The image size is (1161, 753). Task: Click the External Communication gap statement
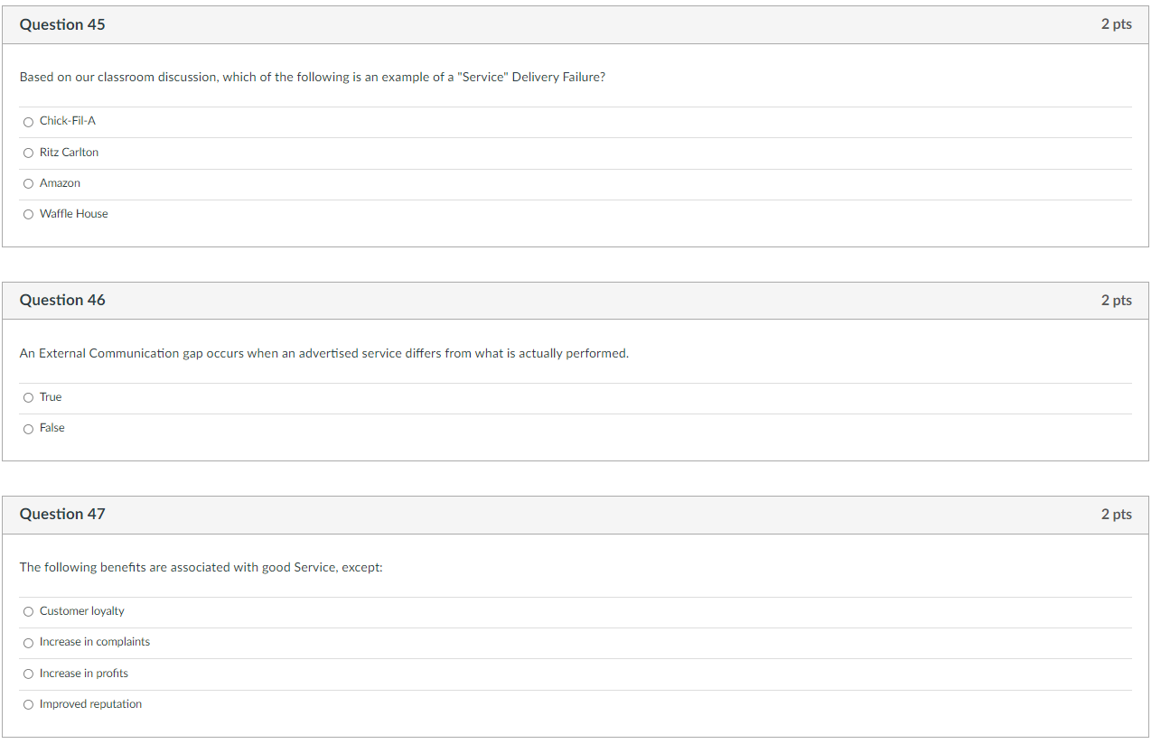(x=324, y=353)
